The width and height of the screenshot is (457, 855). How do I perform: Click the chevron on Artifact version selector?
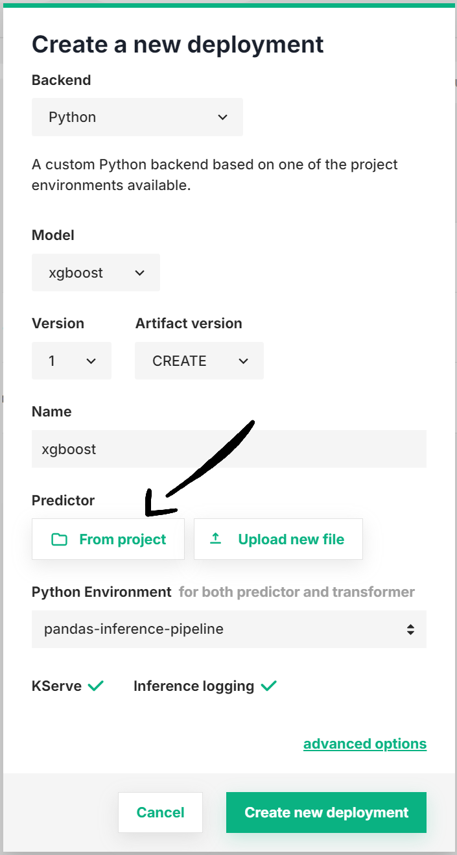[242, 361]
